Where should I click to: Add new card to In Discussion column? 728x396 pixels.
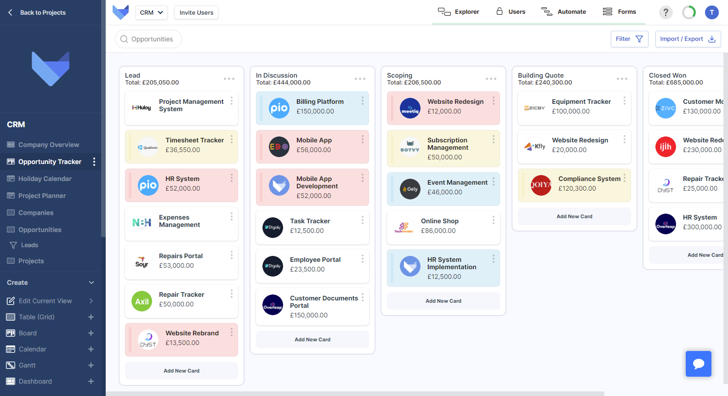[x=313, y=339]
